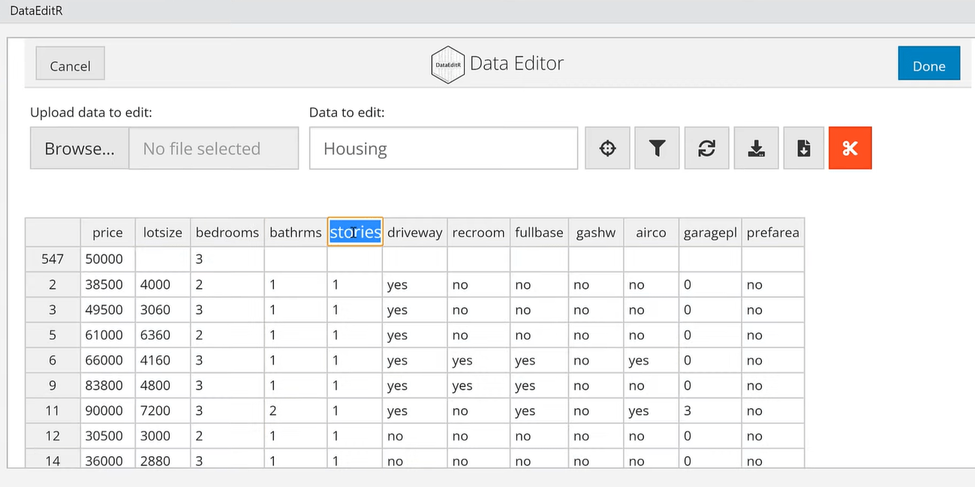
Task: Select the gashw column header
Action: (x=596, y=233)
